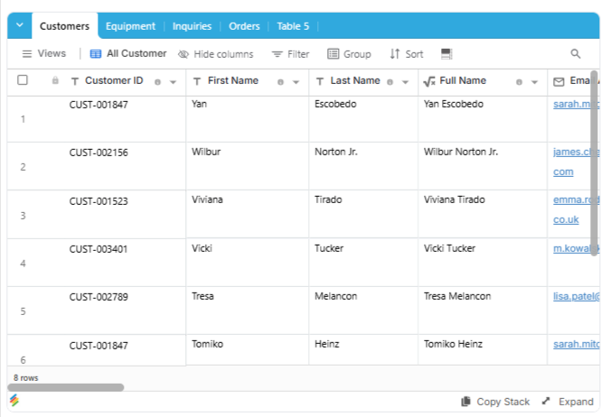This screenshot has width=611, height=417.
Task: Open the Filter options
Action: point(291,54)
